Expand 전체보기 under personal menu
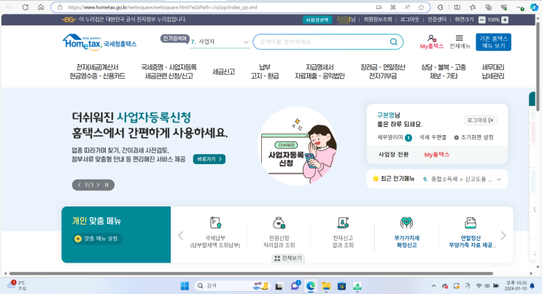 [x=288, y=258]
